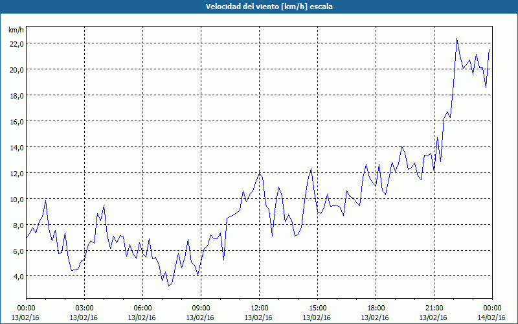This screenshot has width=518, height=324.
Task: Click the '12:00' time label
Action: 259,308
